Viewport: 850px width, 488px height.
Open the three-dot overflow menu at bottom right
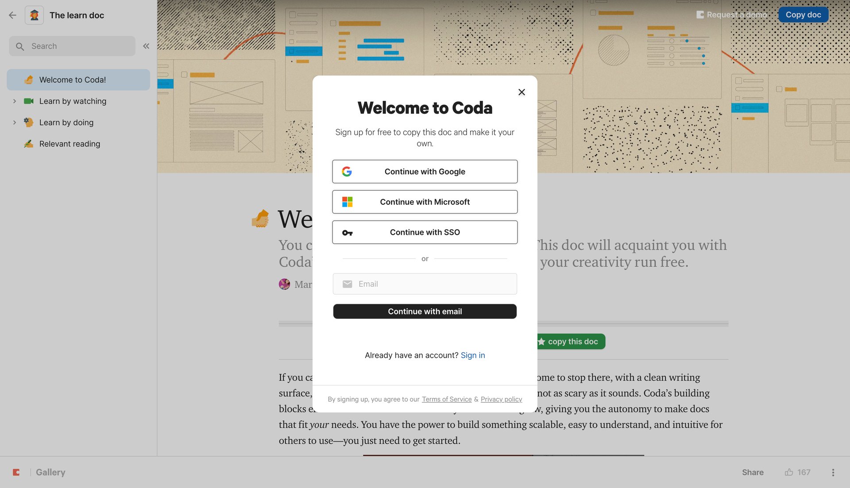(833, 472)
